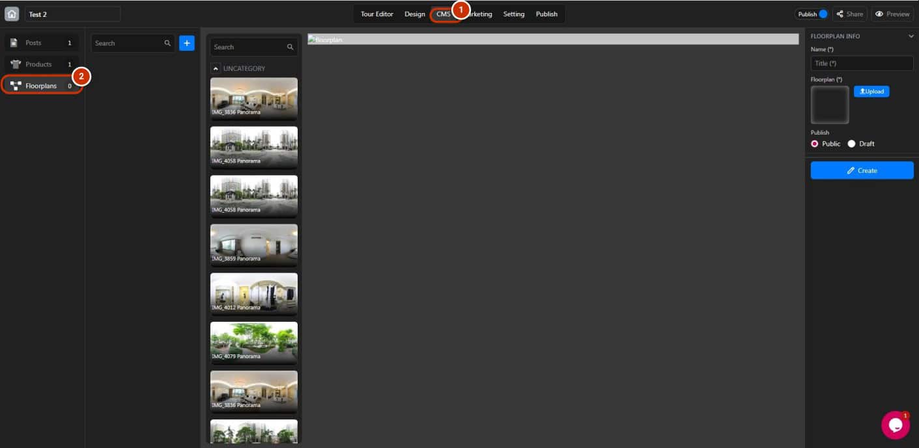Click the Title name input field

pyautogui.click(x=862, y=63)
